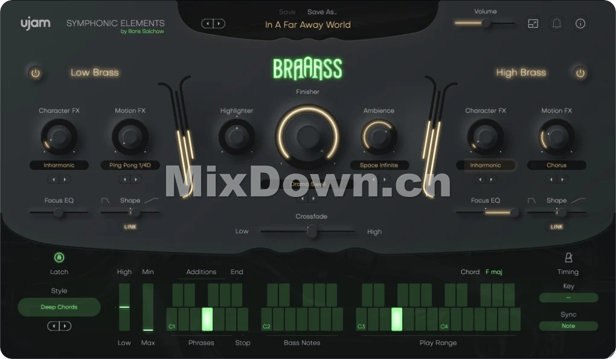616x359 pixels.
Task: Toggle the High Brass LINK button
Action: [x=556, y=226]
